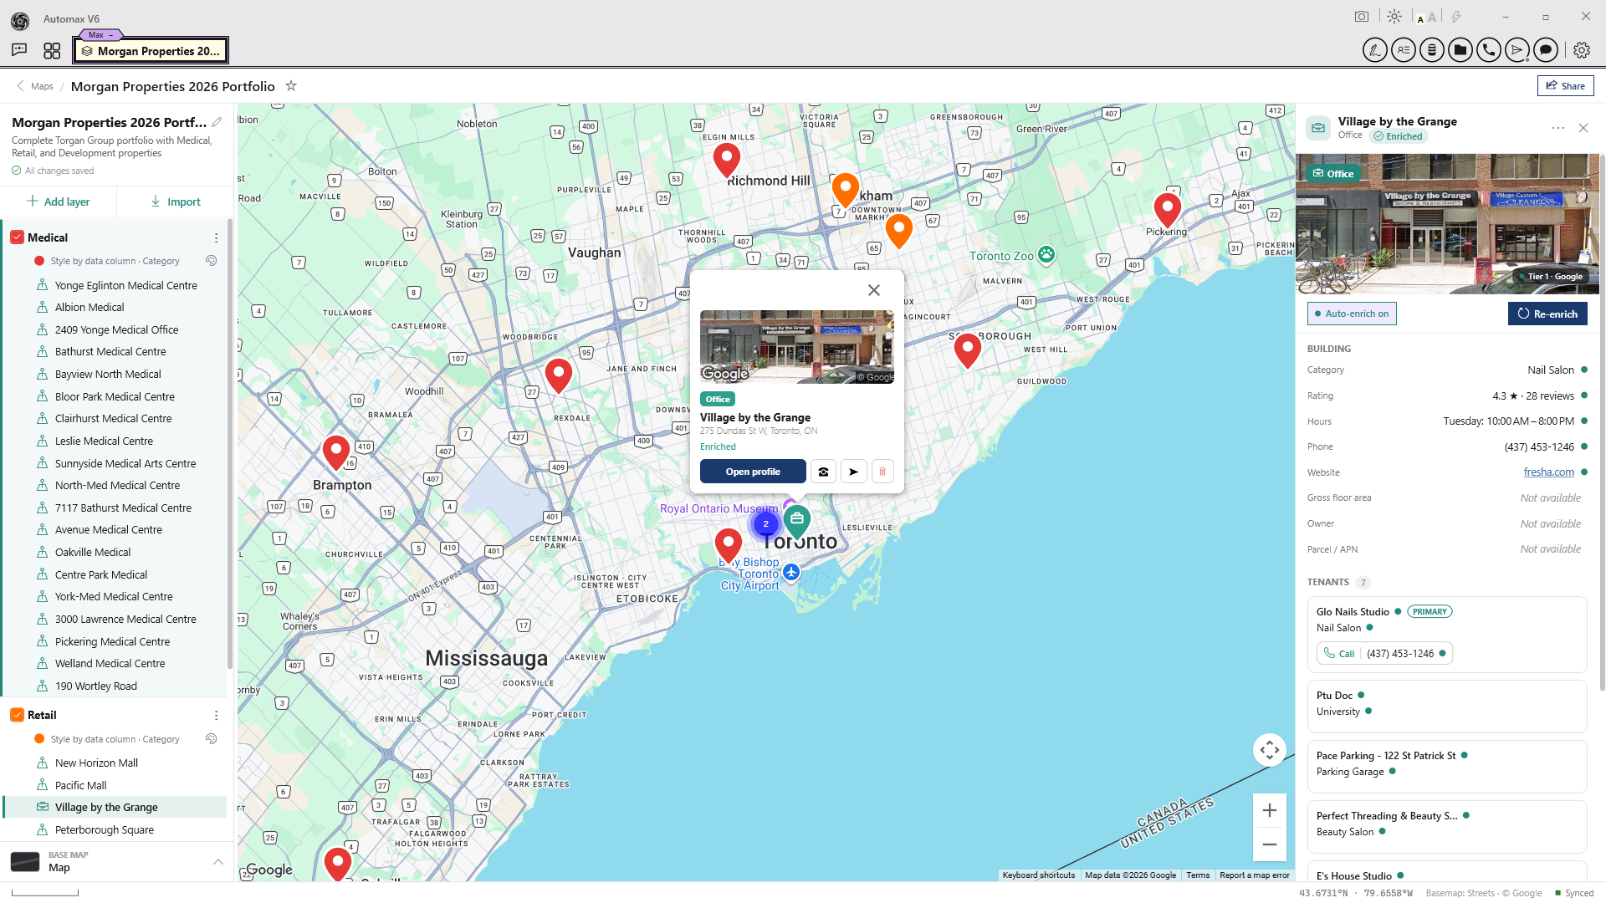
Task: Open the apps grid icon
Action: point(52,51)
